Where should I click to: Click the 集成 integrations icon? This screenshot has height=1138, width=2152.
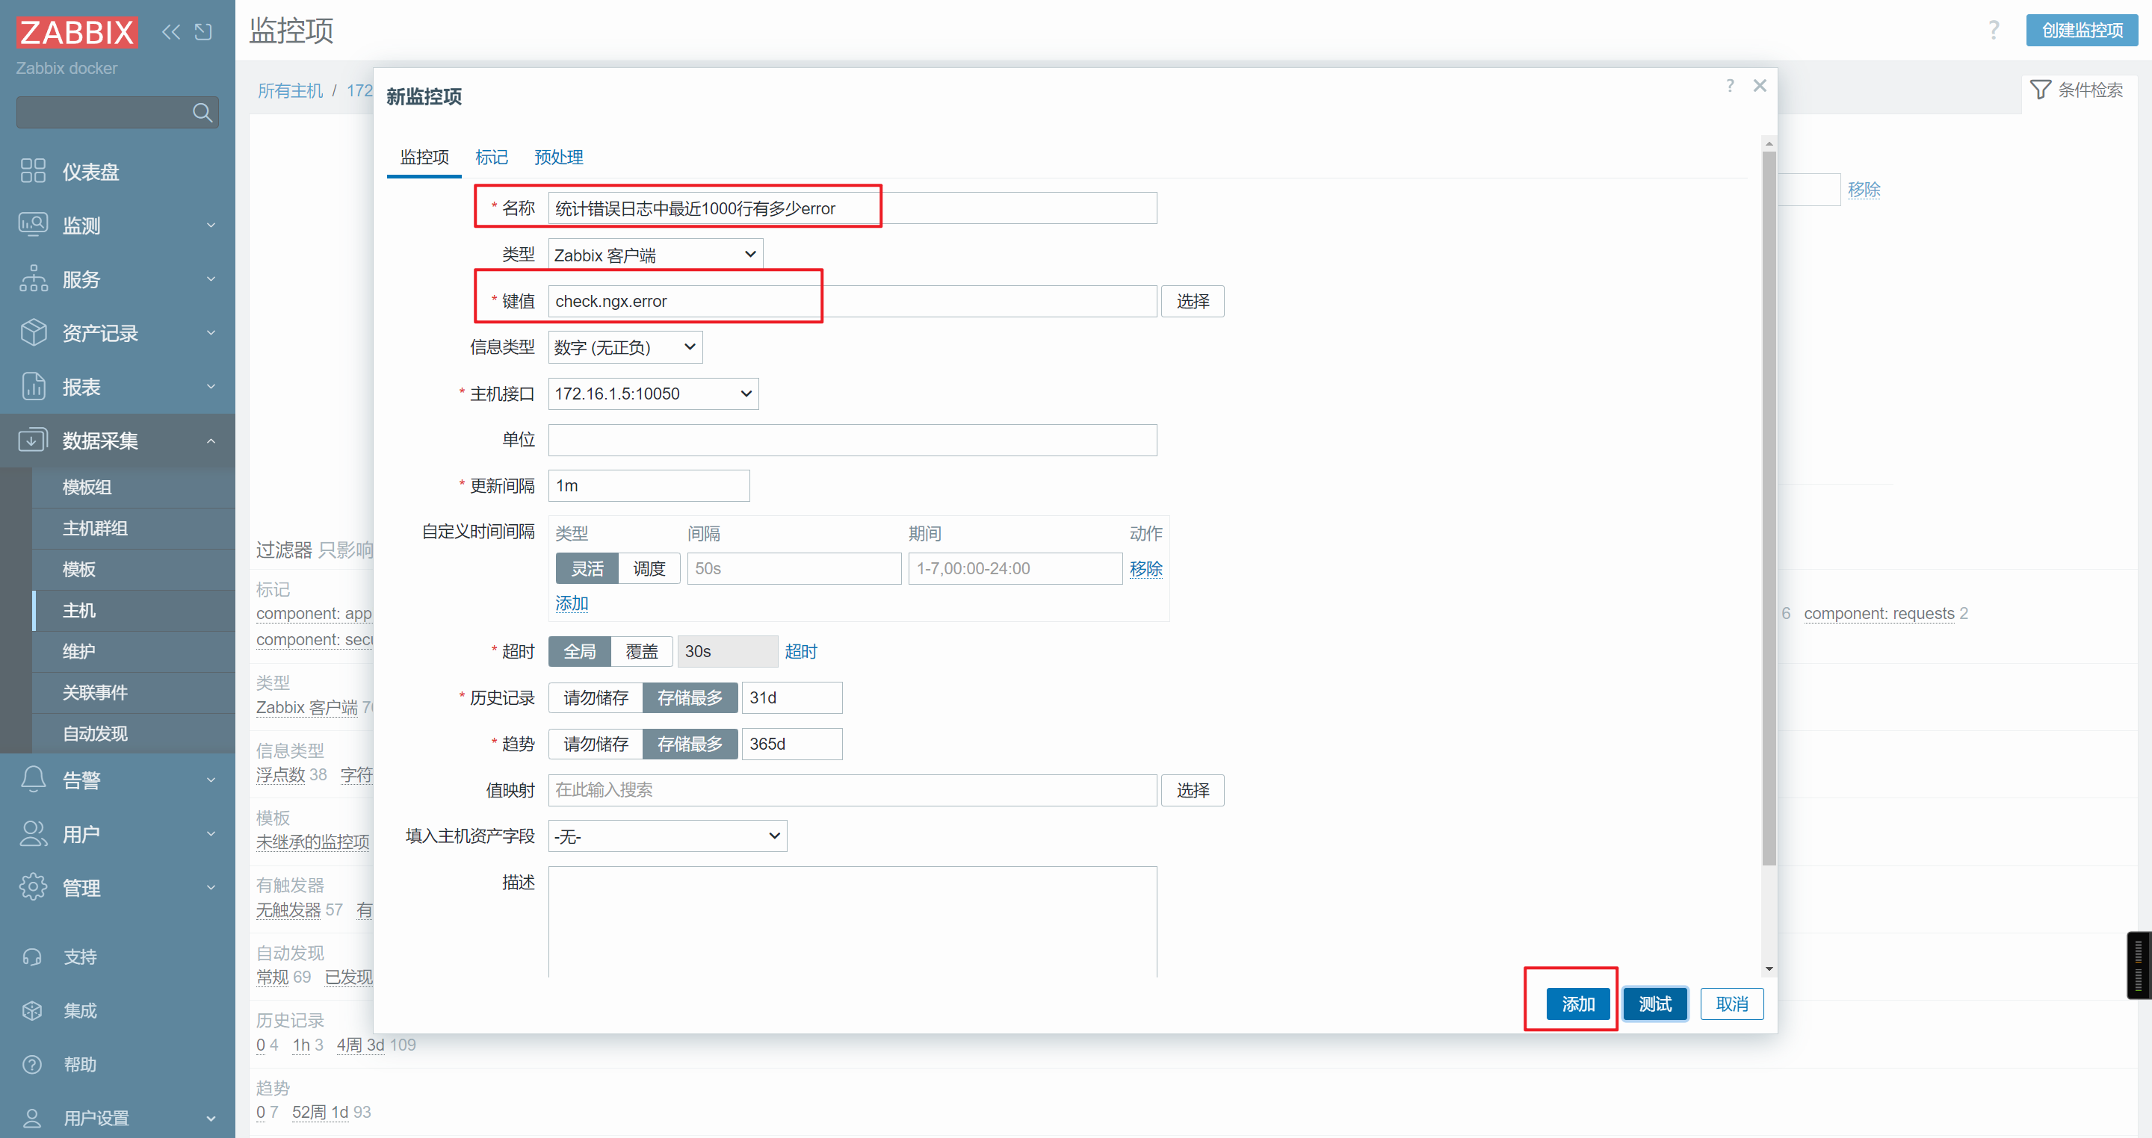(x=33, y=1010)
